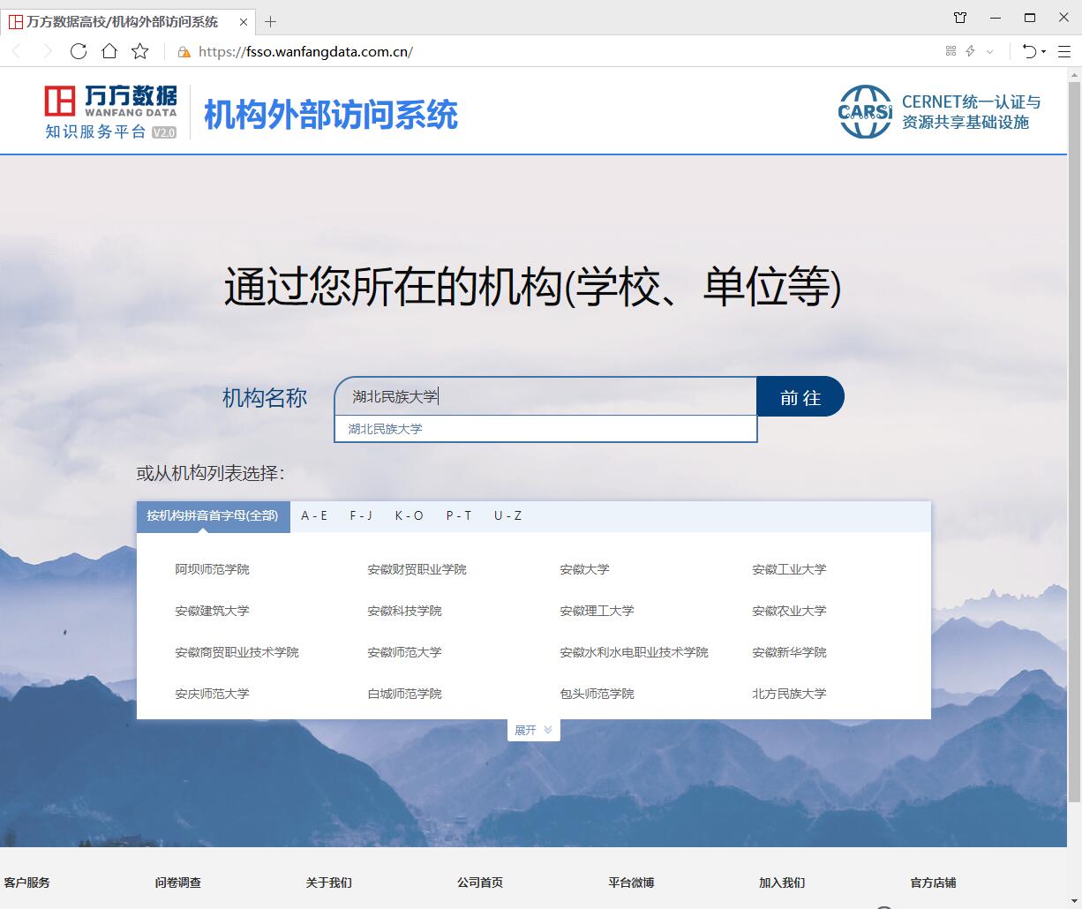Open dropdown arrow next to undo icon
The width and height of the screenshot is (1082, 909).
[1044, 51]
